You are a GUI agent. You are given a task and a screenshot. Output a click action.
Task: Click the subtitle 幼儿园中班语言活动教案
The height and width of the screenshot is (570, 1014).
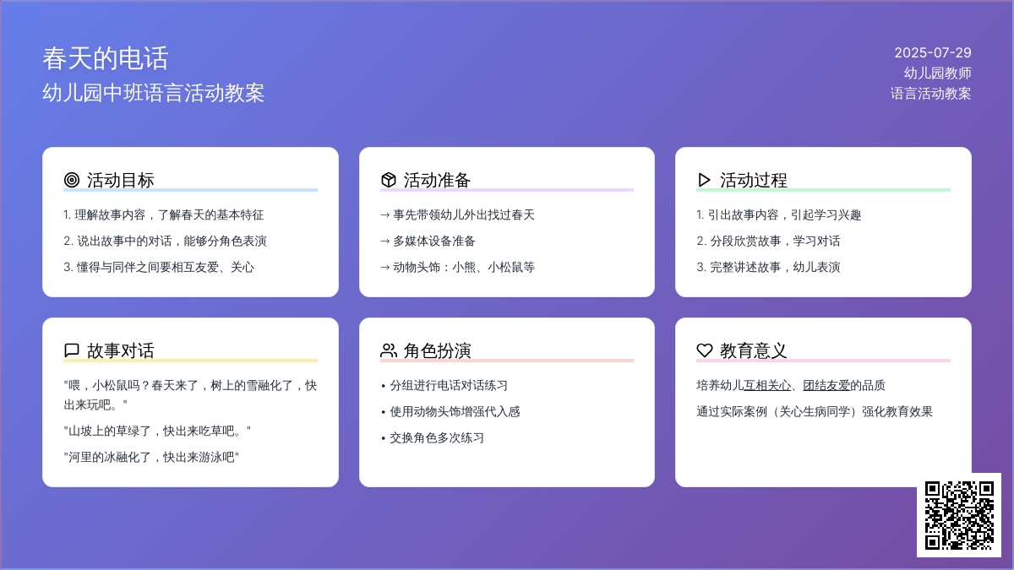coord(154,93)
